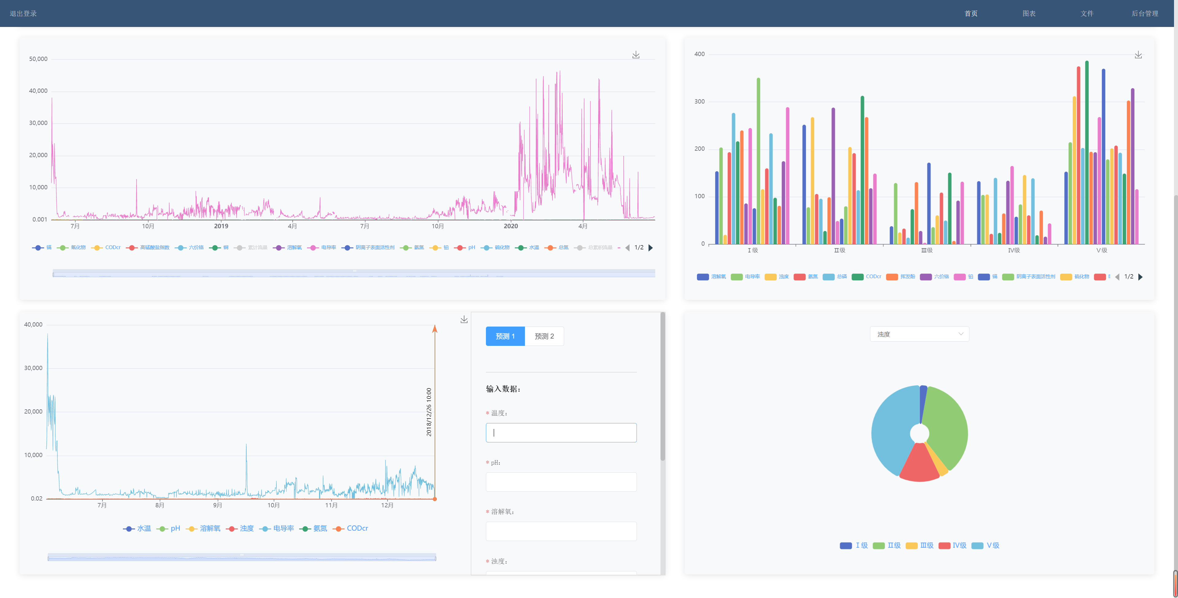Download the top line chart image
The width and height of the screenshot is (1178, 598).
tap(636, 55)
